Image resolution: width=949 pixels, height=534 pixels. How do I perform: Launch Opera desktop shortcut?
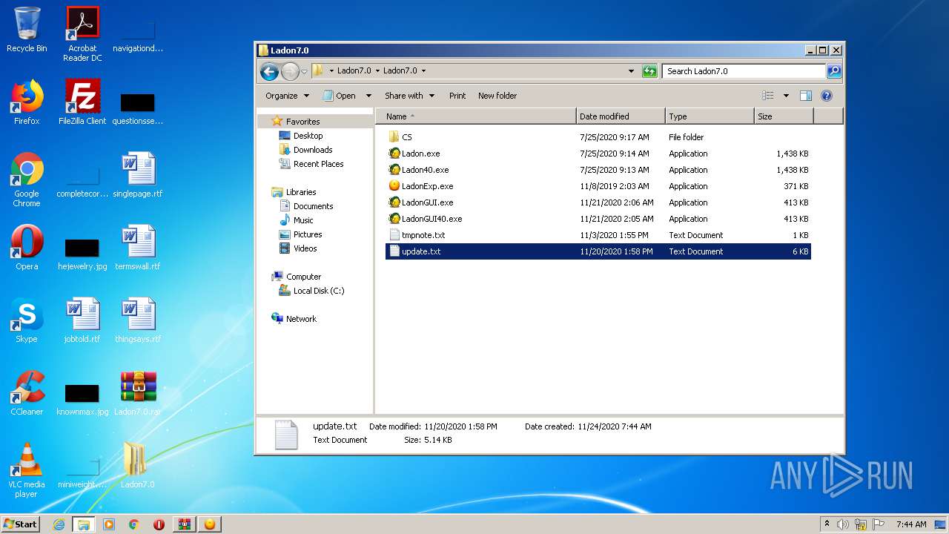tap(27, 248)
